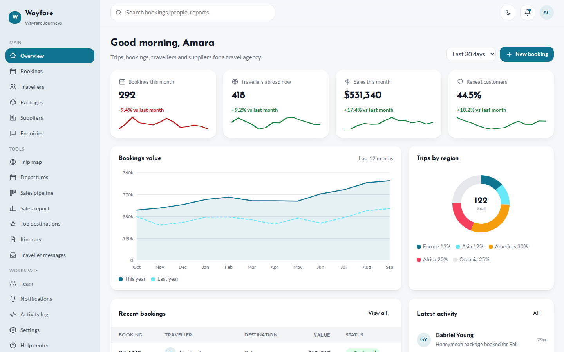This screenshot has height=352, width=564.
Task: Sort by STATUS column header
Action: click(354, 335)
